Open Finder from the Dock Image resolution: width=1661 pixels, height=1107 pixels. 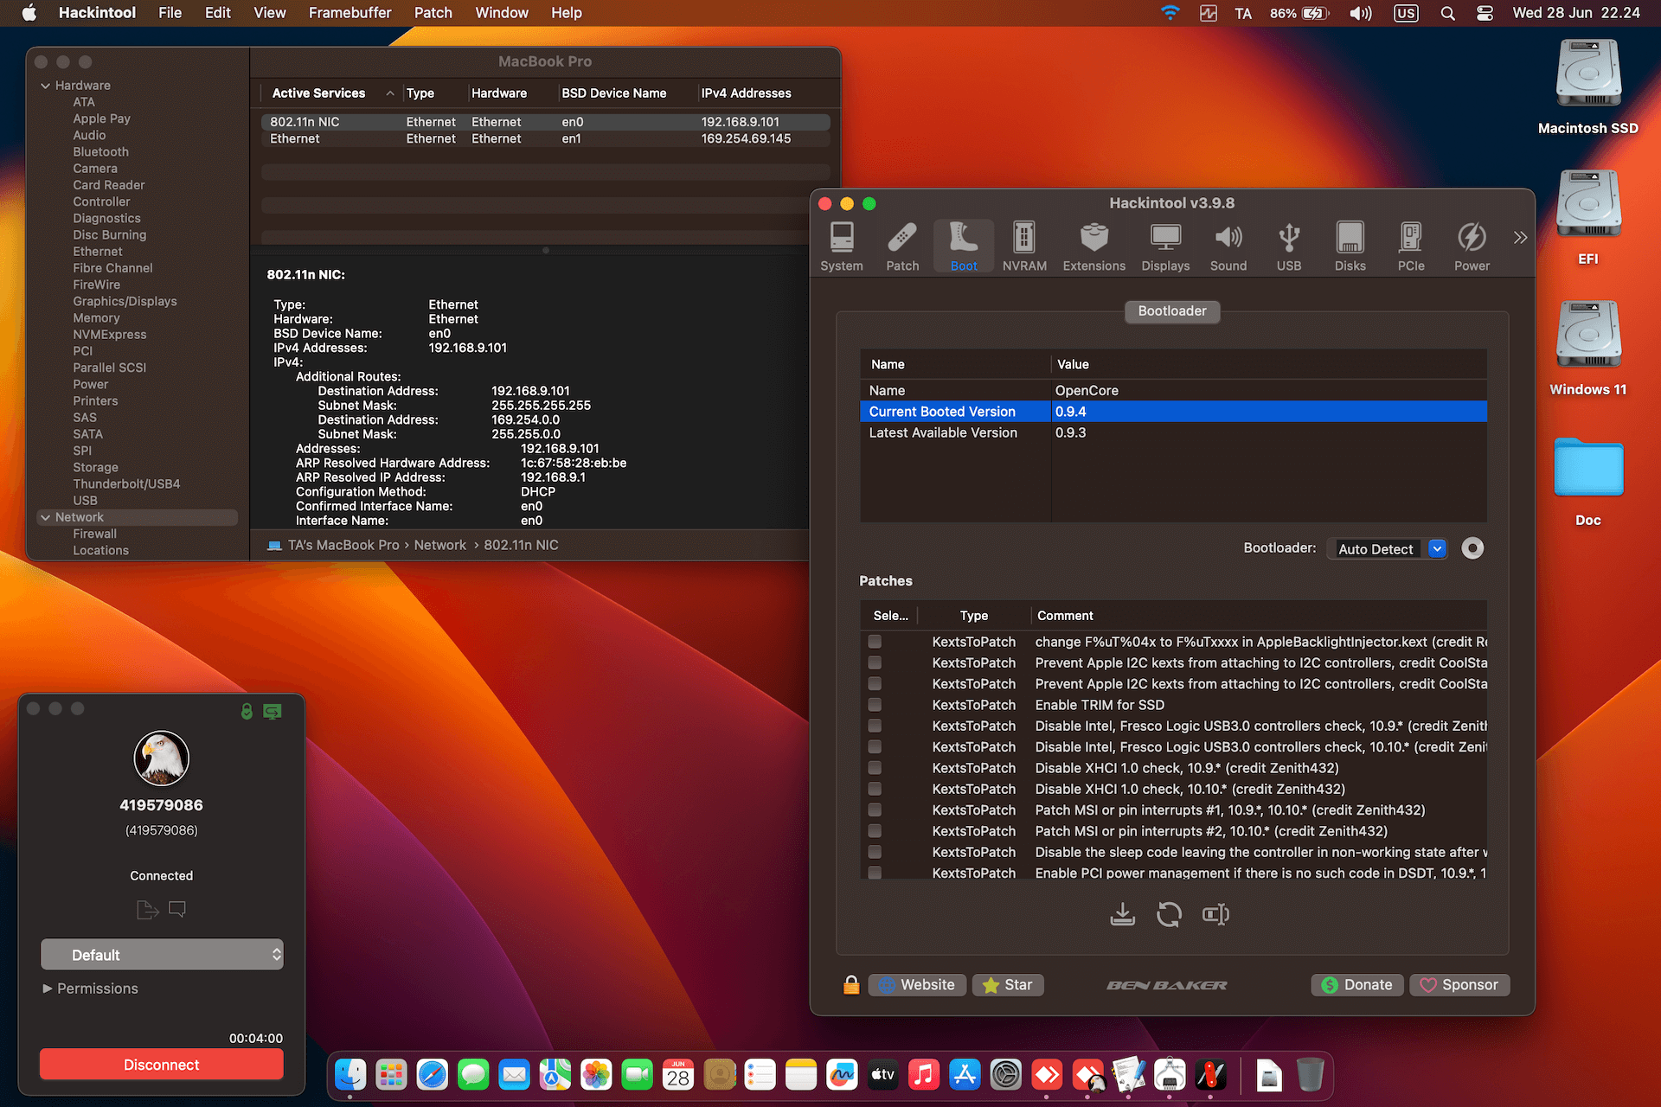pyautogui.click(x=350, y=1075)
